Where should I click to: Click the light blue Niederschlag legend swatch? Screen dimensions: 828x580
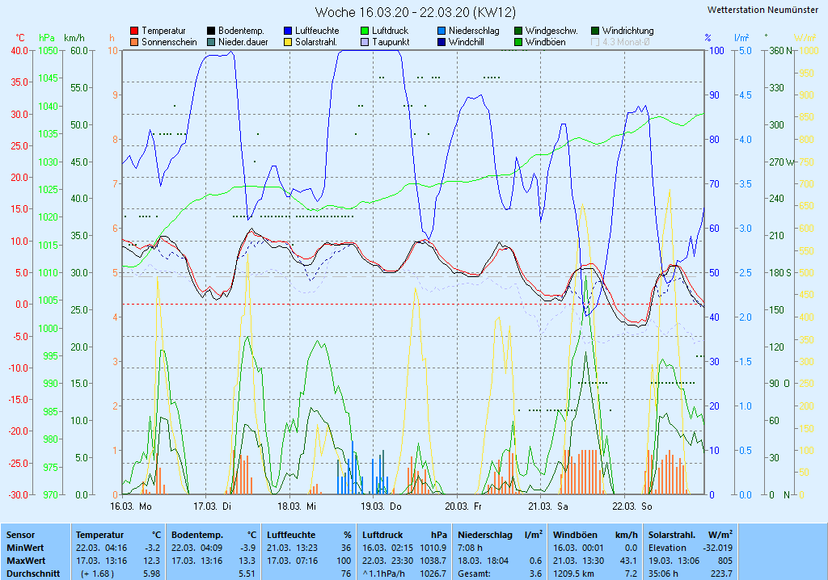pyautogui.click(x=441, y=32)
